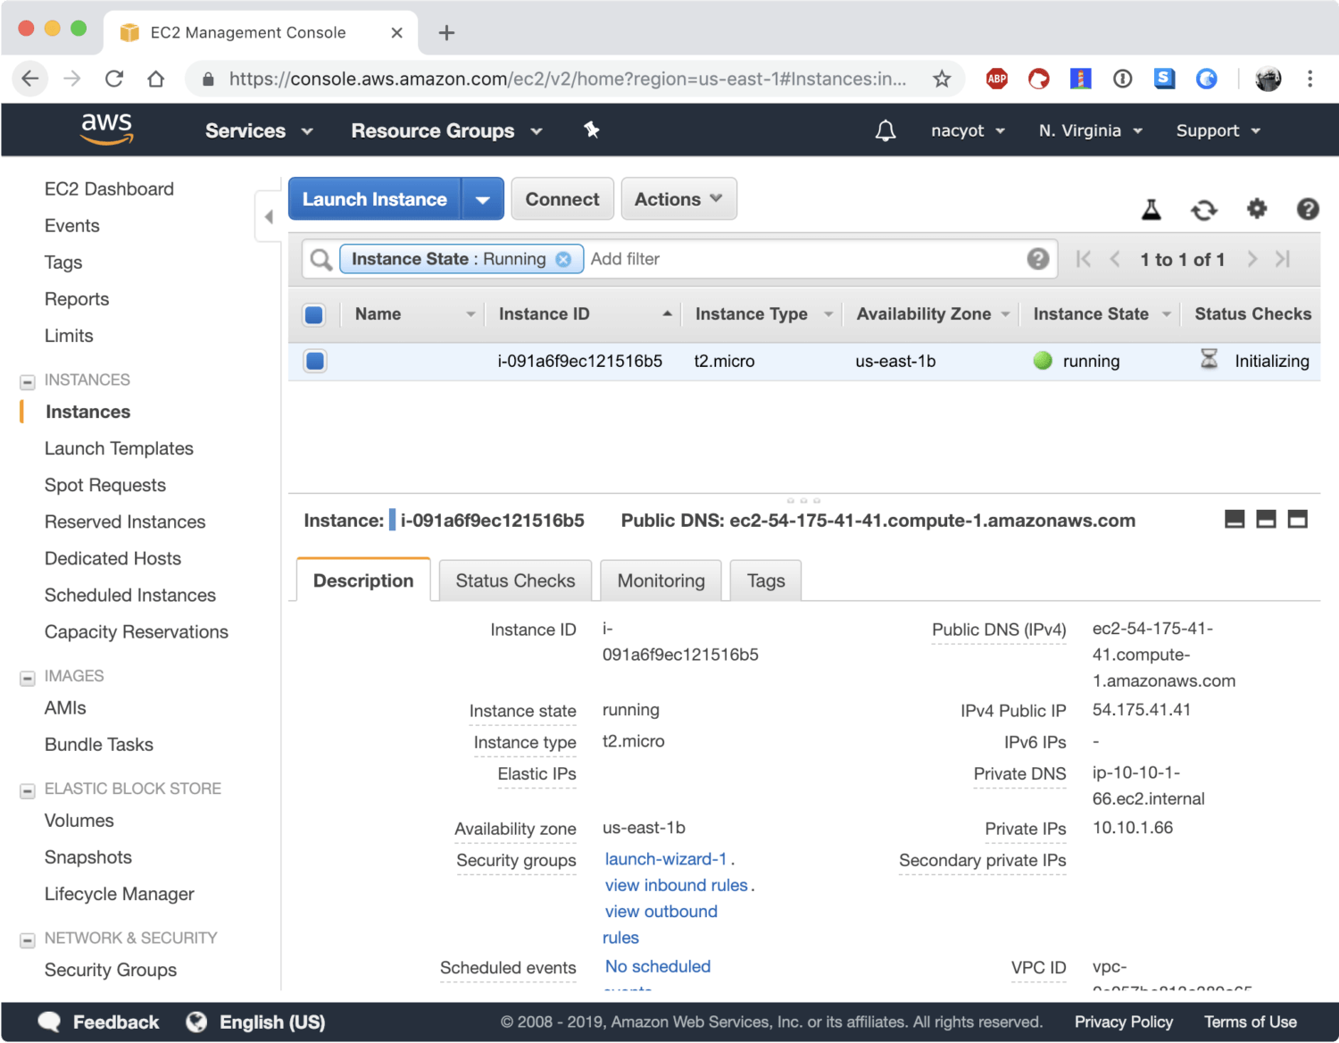Open the Terms of Use link

(1251, 1022)
